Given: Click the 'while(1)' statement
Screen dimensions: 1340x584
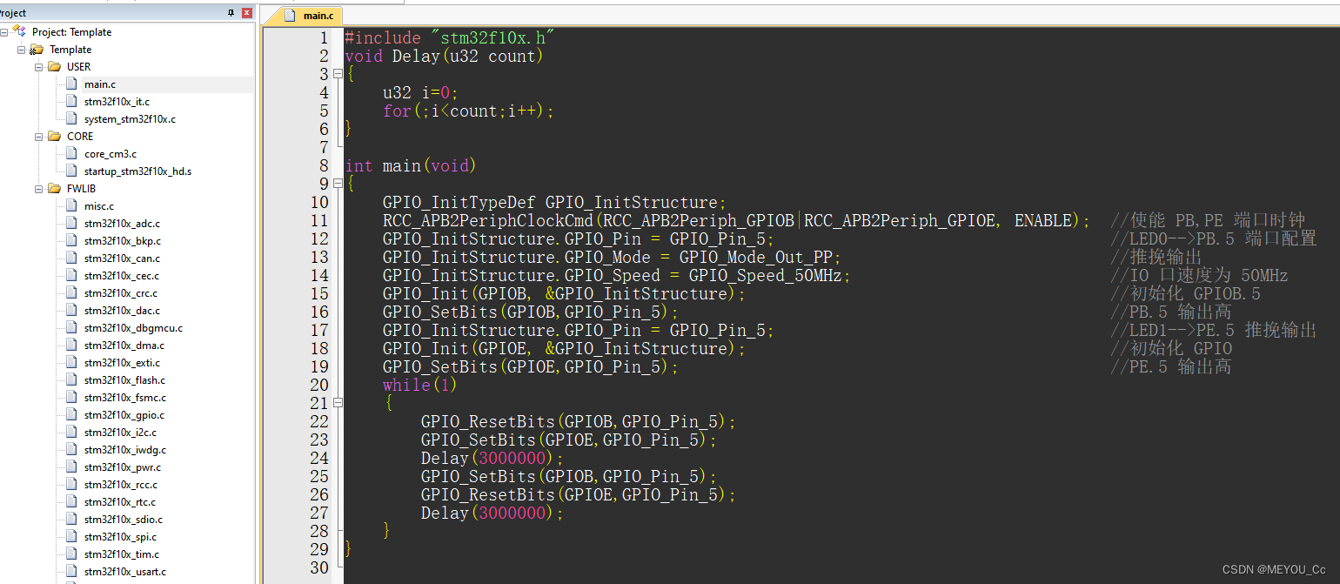Looking at the screenshot, I should [x=420, y=385].
